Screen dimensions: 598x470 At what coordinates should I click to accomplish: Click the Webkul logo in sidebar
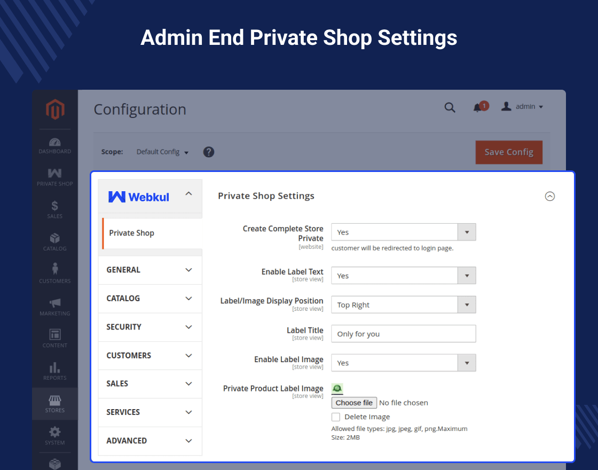[138, 197]
